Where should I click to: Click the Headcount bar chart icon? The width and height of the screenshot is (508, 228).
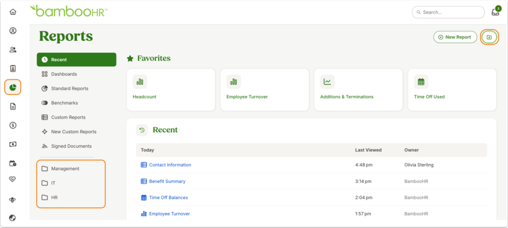(x=140, y=82)
